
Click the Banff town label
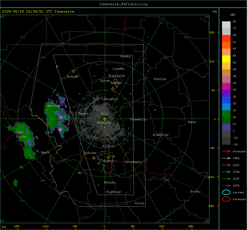tap(45, 153)
